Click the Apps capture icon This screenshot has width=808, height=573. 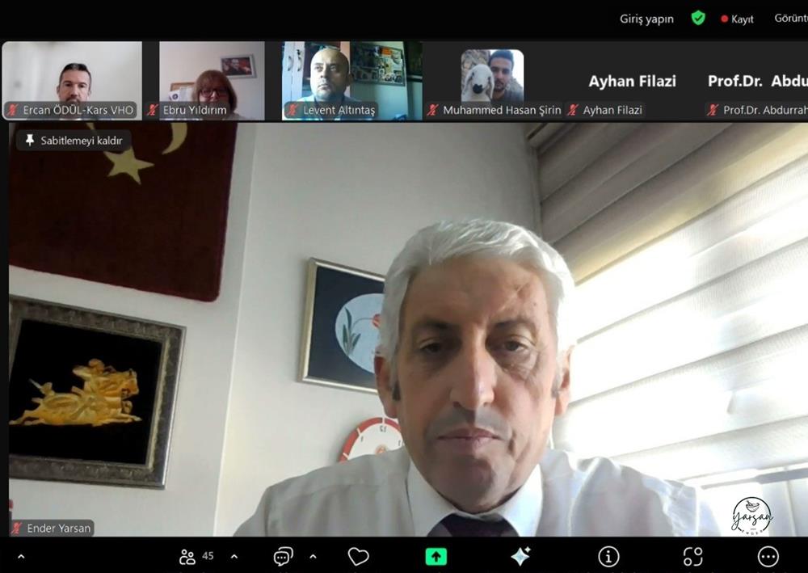(x=692, y=556)
